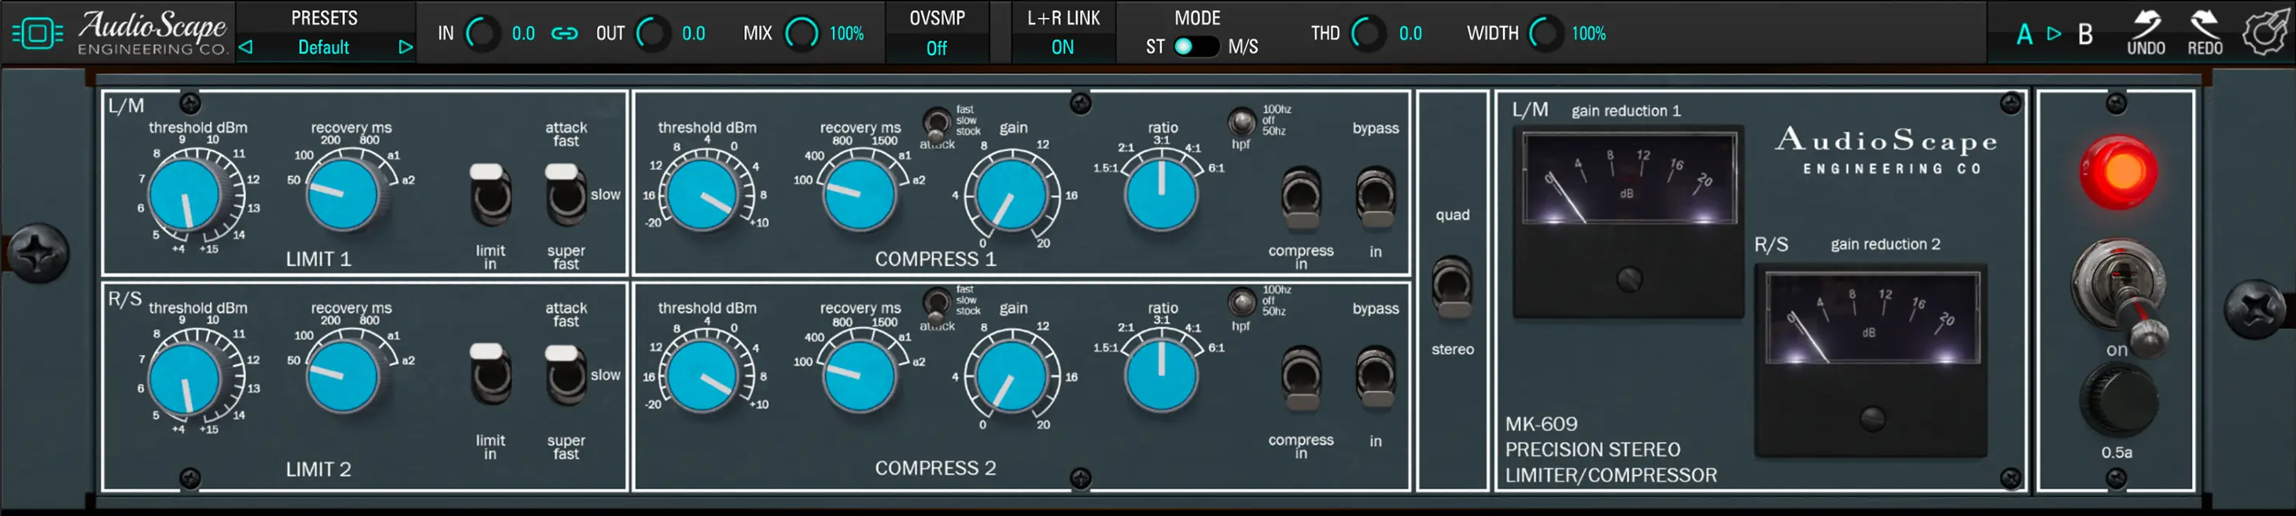The width and height of the screenshot is (2296, 516).
Task: Click the OUT value 0.0 readout
Action: point(694,34)
